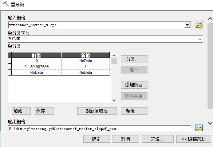Click the 重分类 hammer tool icon
213x147 pixels.
[x=6, y=4]
